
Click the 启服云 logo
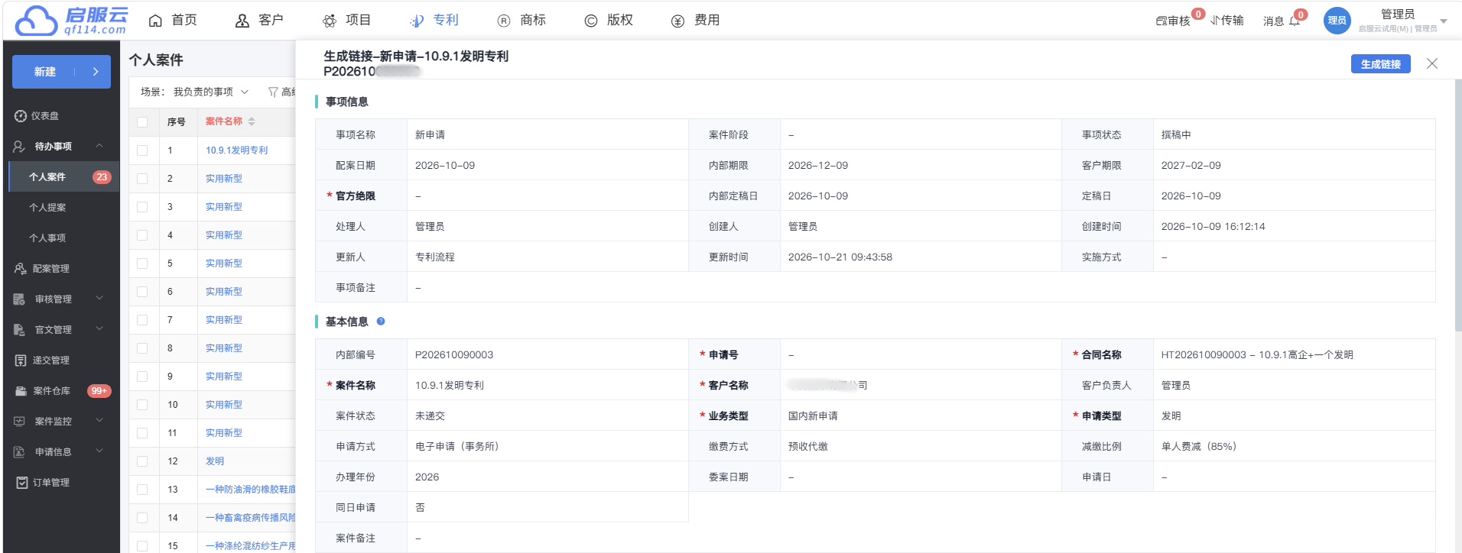tap(71, 21)
